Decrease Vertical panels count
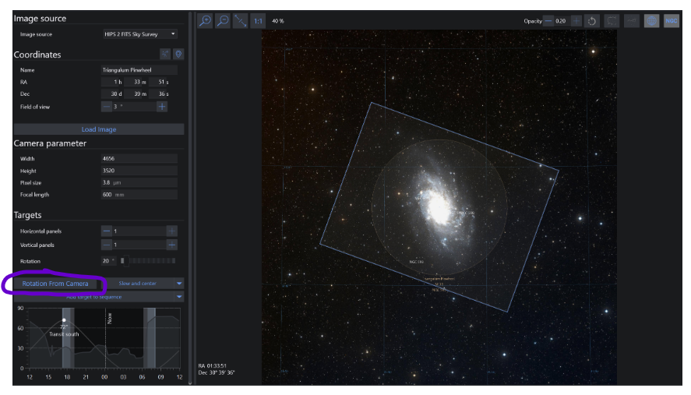Image resolution: width=691 pixels, height=395 pixels. pyautogui.click(x=106, y=245)
